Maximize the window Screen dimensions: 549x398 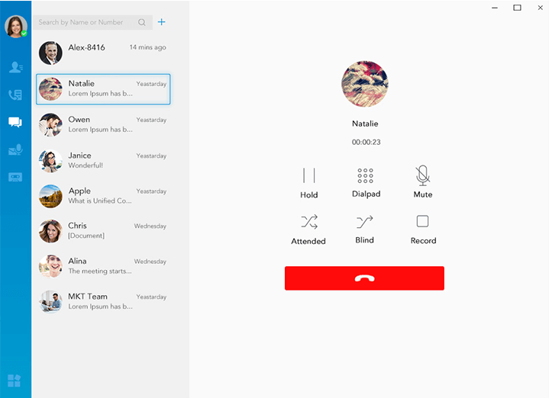click(x=517, y=8)
